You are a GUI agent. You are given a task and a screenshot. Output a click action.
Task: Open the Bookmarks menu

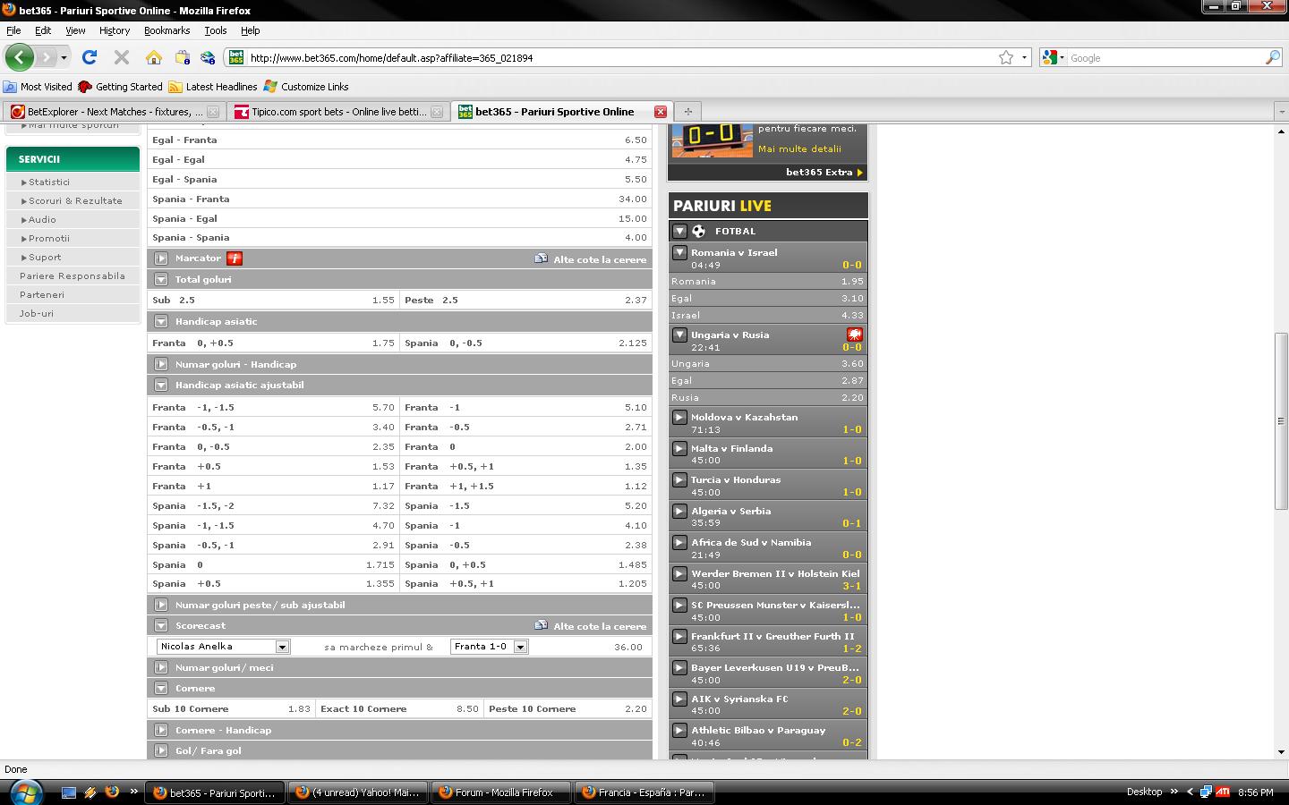tap(166, 30)
